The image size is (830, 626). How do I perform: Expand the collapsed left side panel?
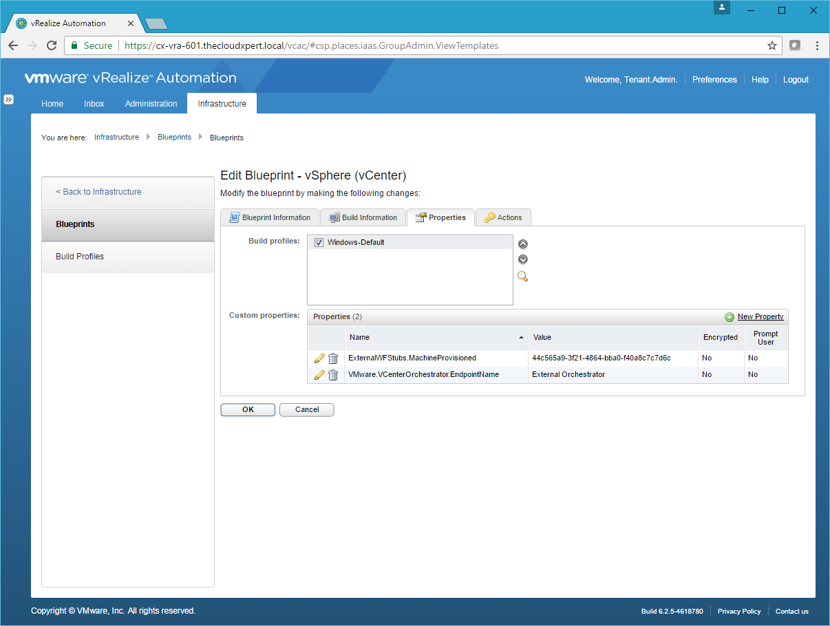point(8,99)
